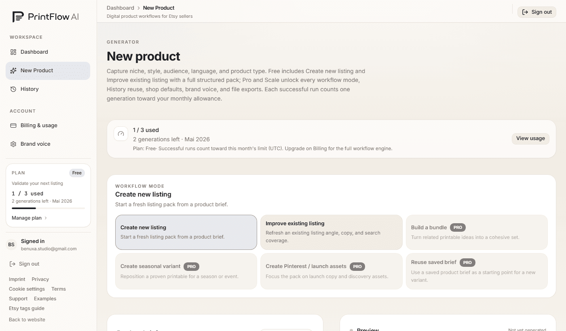This screenshot has width=566, height=331.
Task: Click the PRO badge on Create seasonal variant
Action: tap(191, 266)
